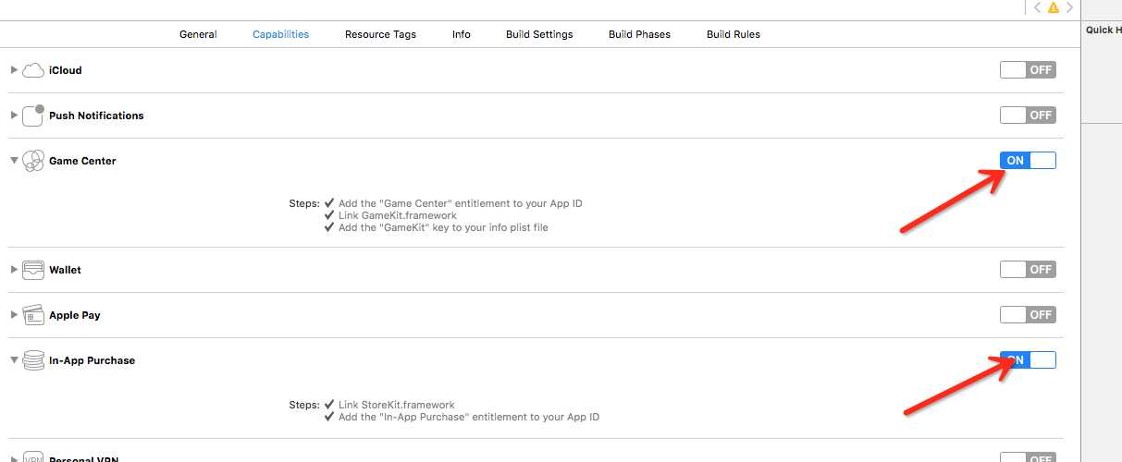Go to the Build Rules tab
This screenshot has height=462, width=1122.
click(734, 34)
